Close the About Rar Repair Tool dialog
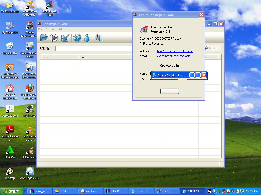This screenshot has width=261, height=195. [x=201, y=15]
